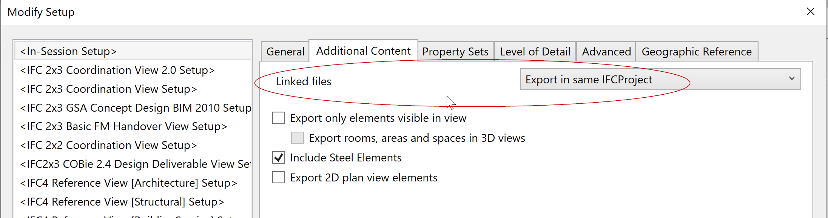Enable 'Export only elements visible in view'

[278, 118]
